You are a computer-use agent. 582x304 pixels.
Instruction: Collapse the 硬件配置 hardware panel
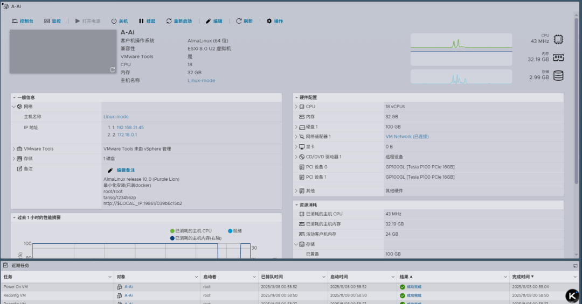pyautogui.click(x=296, y=97)
